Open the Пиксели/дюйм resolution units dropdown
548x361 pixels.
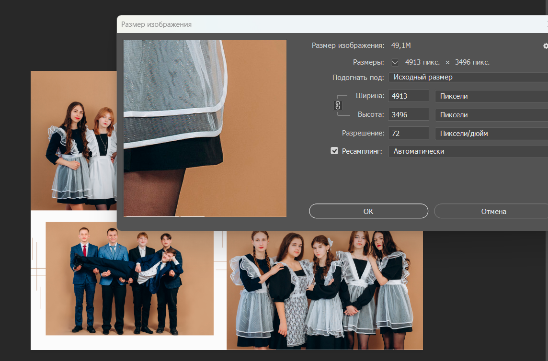tap(491, 134)
